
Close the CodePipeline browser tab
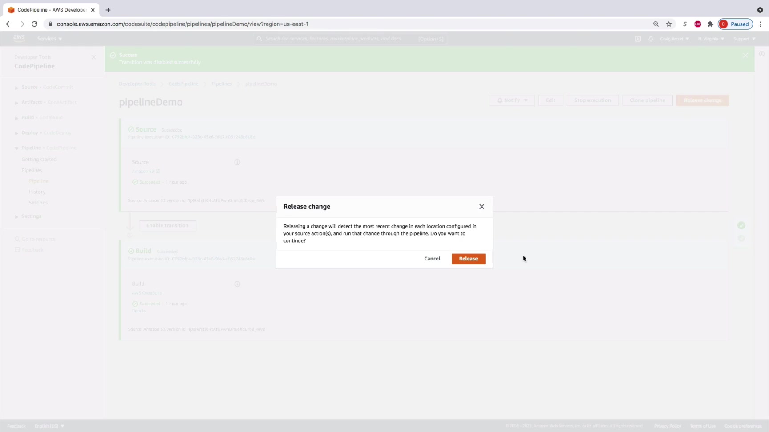click(x=93, y=10)
